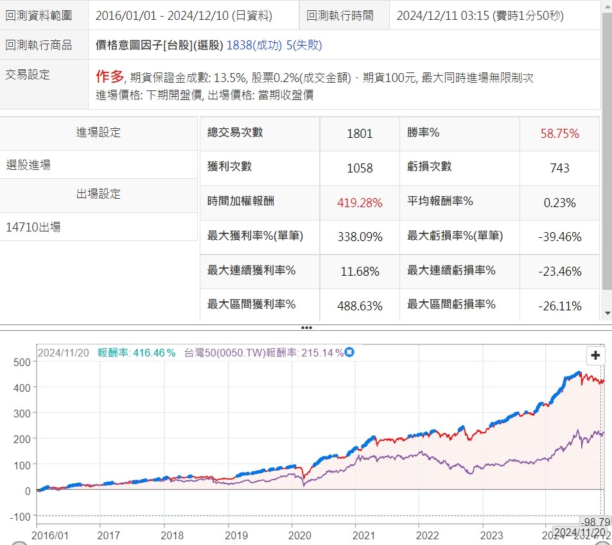Select the 14710出場 exit row

(98, 227)
